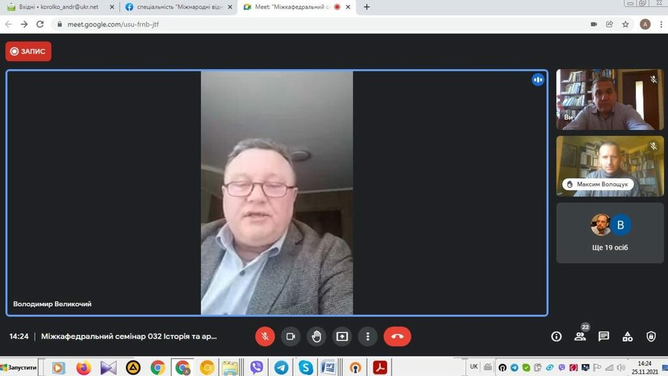This screenshot has width=668, height=376.
Task: Raise hand in the meeting
Action: pyautogui.click(x=316, y=336)
